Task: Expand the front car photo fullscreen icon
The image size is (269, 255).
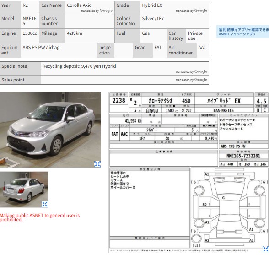Action: [97, 164]
